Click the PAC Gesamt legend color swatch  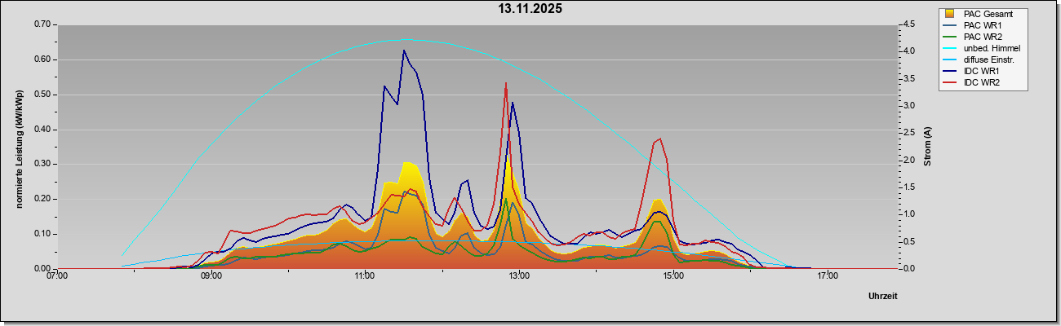(948, 14)
